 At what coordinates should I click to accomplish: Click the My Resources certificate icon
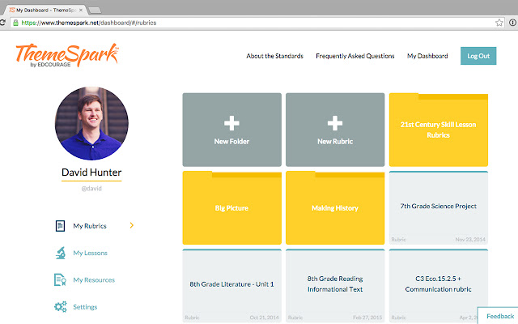click(x=60, y=279)
